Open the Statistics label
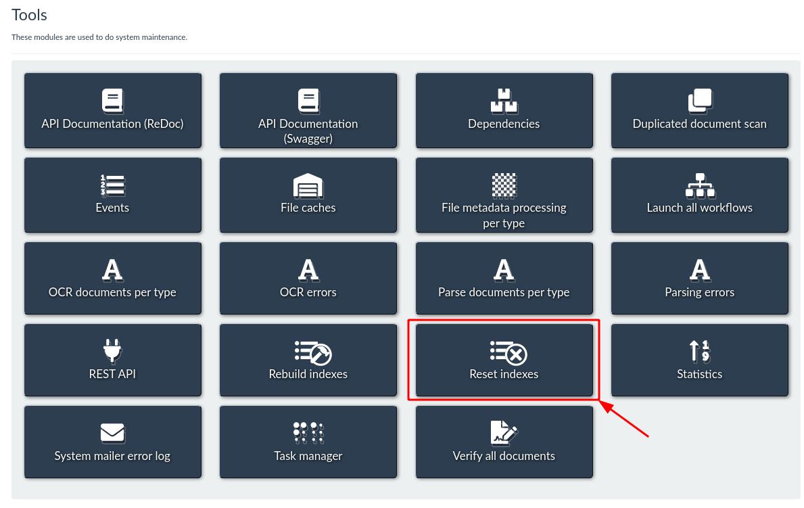804x508 pixels. pyautogui.click(x=700, y=374)
